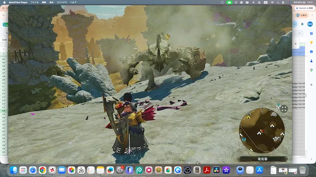316x177 pixels.
Task: Open iMovie star icon in Dock
Action: pos(226,170)
